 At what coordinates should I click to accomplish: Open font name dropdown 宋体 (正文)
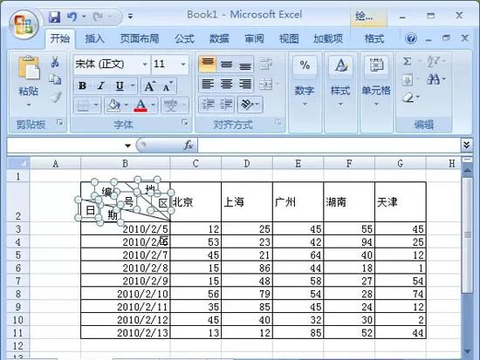145,65
